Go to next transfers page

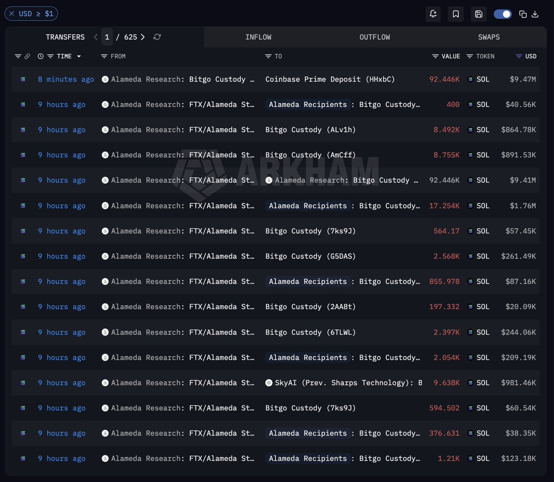point(143,37)
